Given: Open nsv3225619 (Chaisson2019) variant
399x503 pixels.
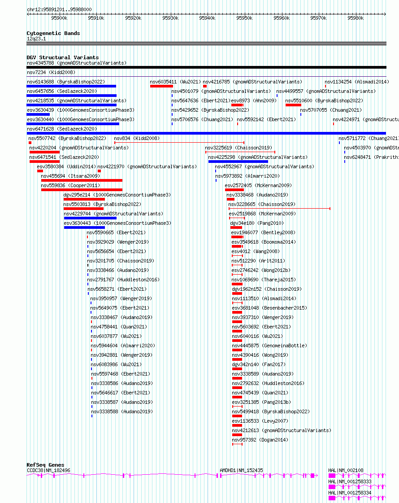Looking at the screenshot, I should coord(239,148).
